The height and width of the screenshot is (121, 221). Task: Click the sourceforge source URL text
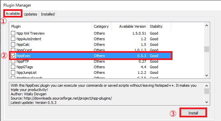pyautogui.click(x=68, y=98)
